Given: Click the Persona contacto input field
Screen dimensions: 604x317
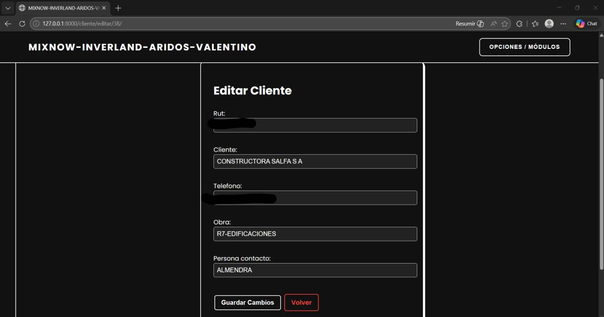Looking at the screenshot, I should point(315,270).
